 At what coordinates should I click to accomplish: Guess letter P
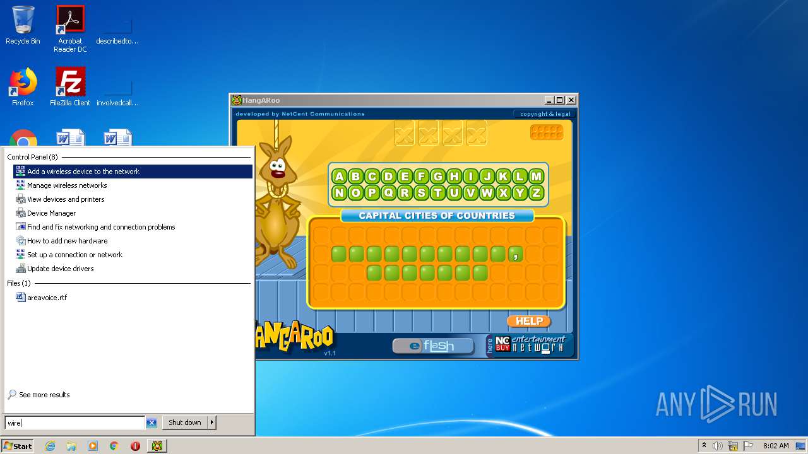point(372,193)
